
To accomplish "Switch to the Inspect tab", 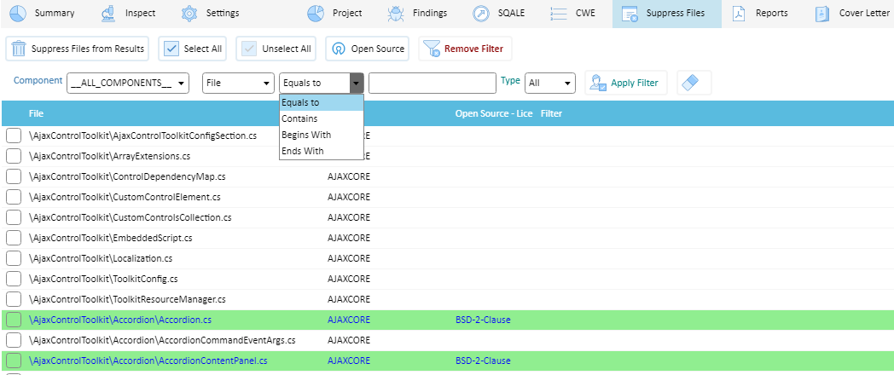I will click(128, 13).
